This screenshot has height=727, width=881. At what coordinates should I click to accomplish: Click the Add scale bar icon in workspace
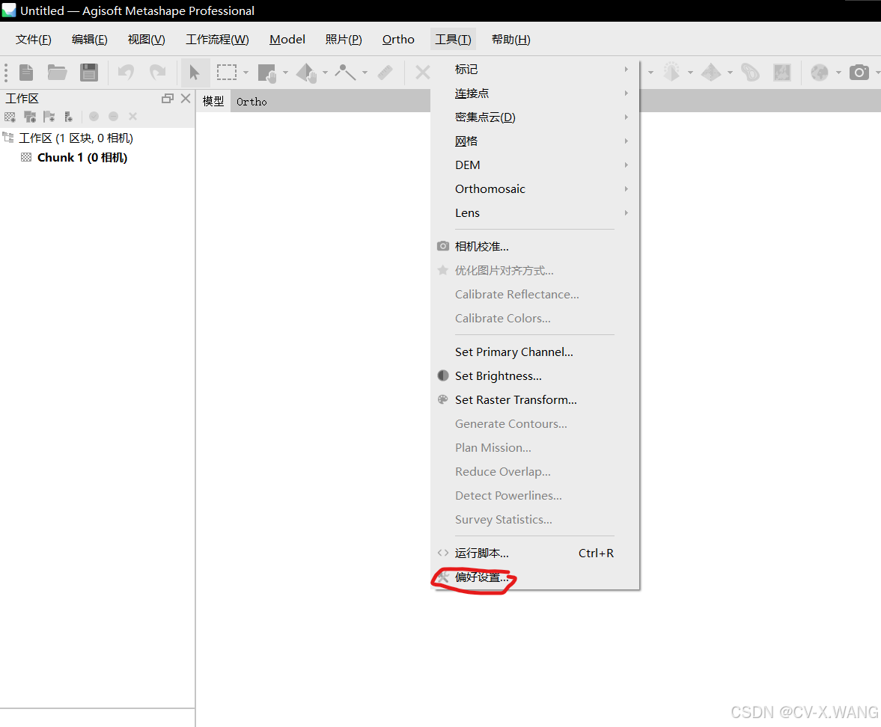(x=69, y=117)
